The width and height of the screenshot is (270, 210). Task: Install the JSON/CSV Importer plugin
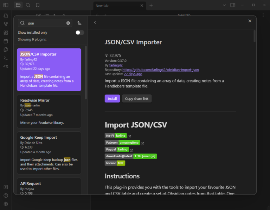pos(112,99)
